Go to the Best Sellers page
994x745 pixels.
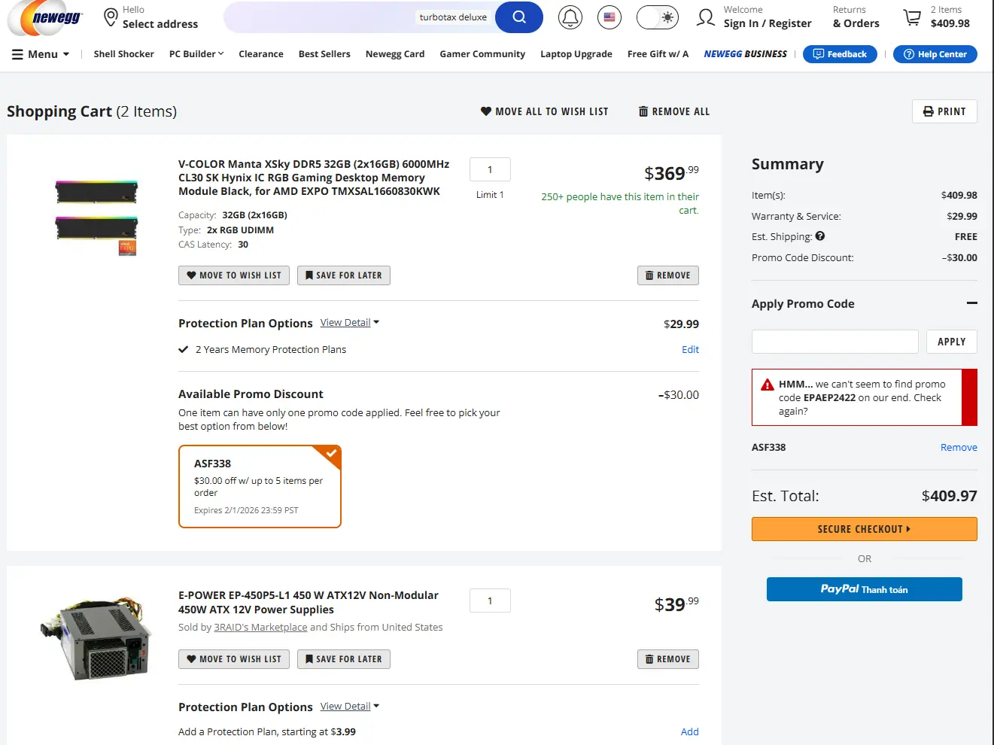click(x=324, y=54)
